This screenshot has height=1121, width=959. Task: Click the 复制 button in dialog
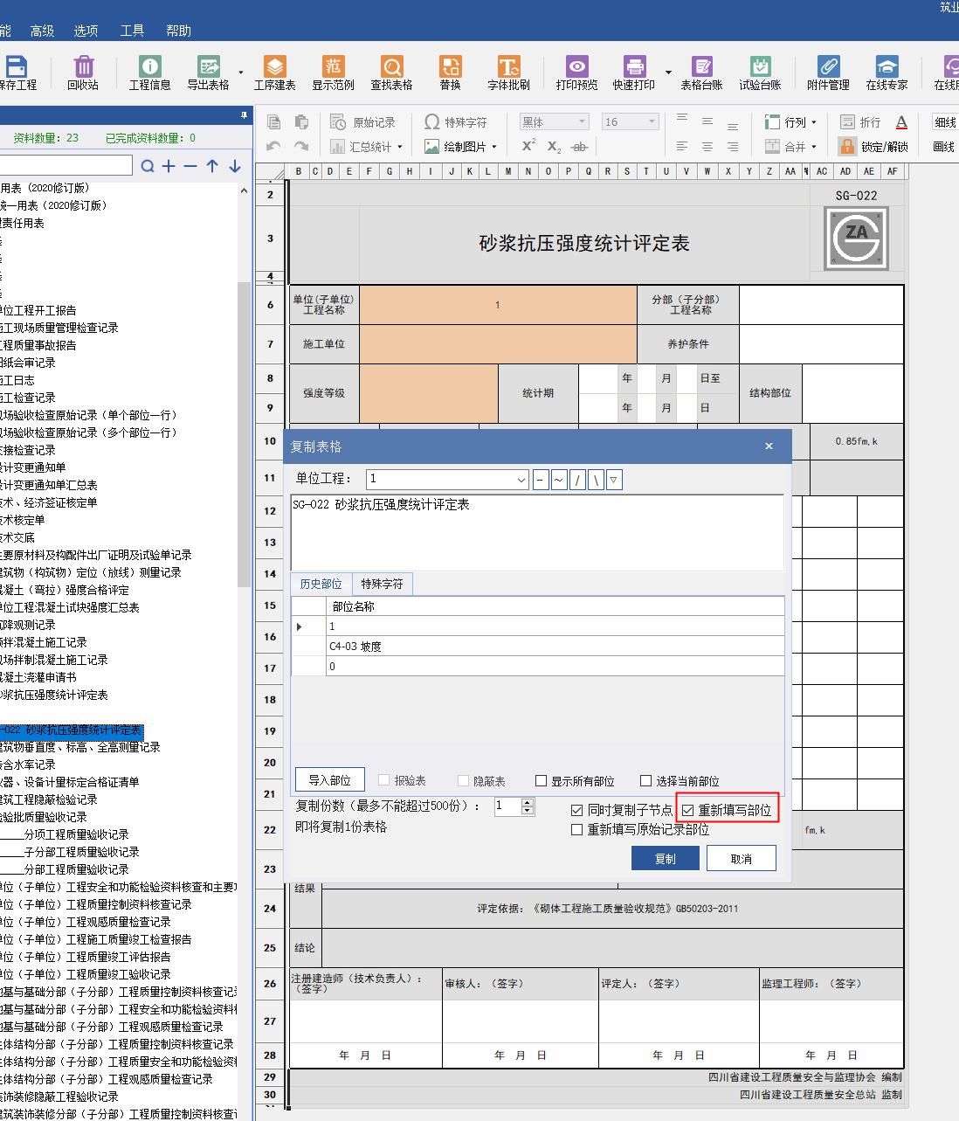(665, 859)
